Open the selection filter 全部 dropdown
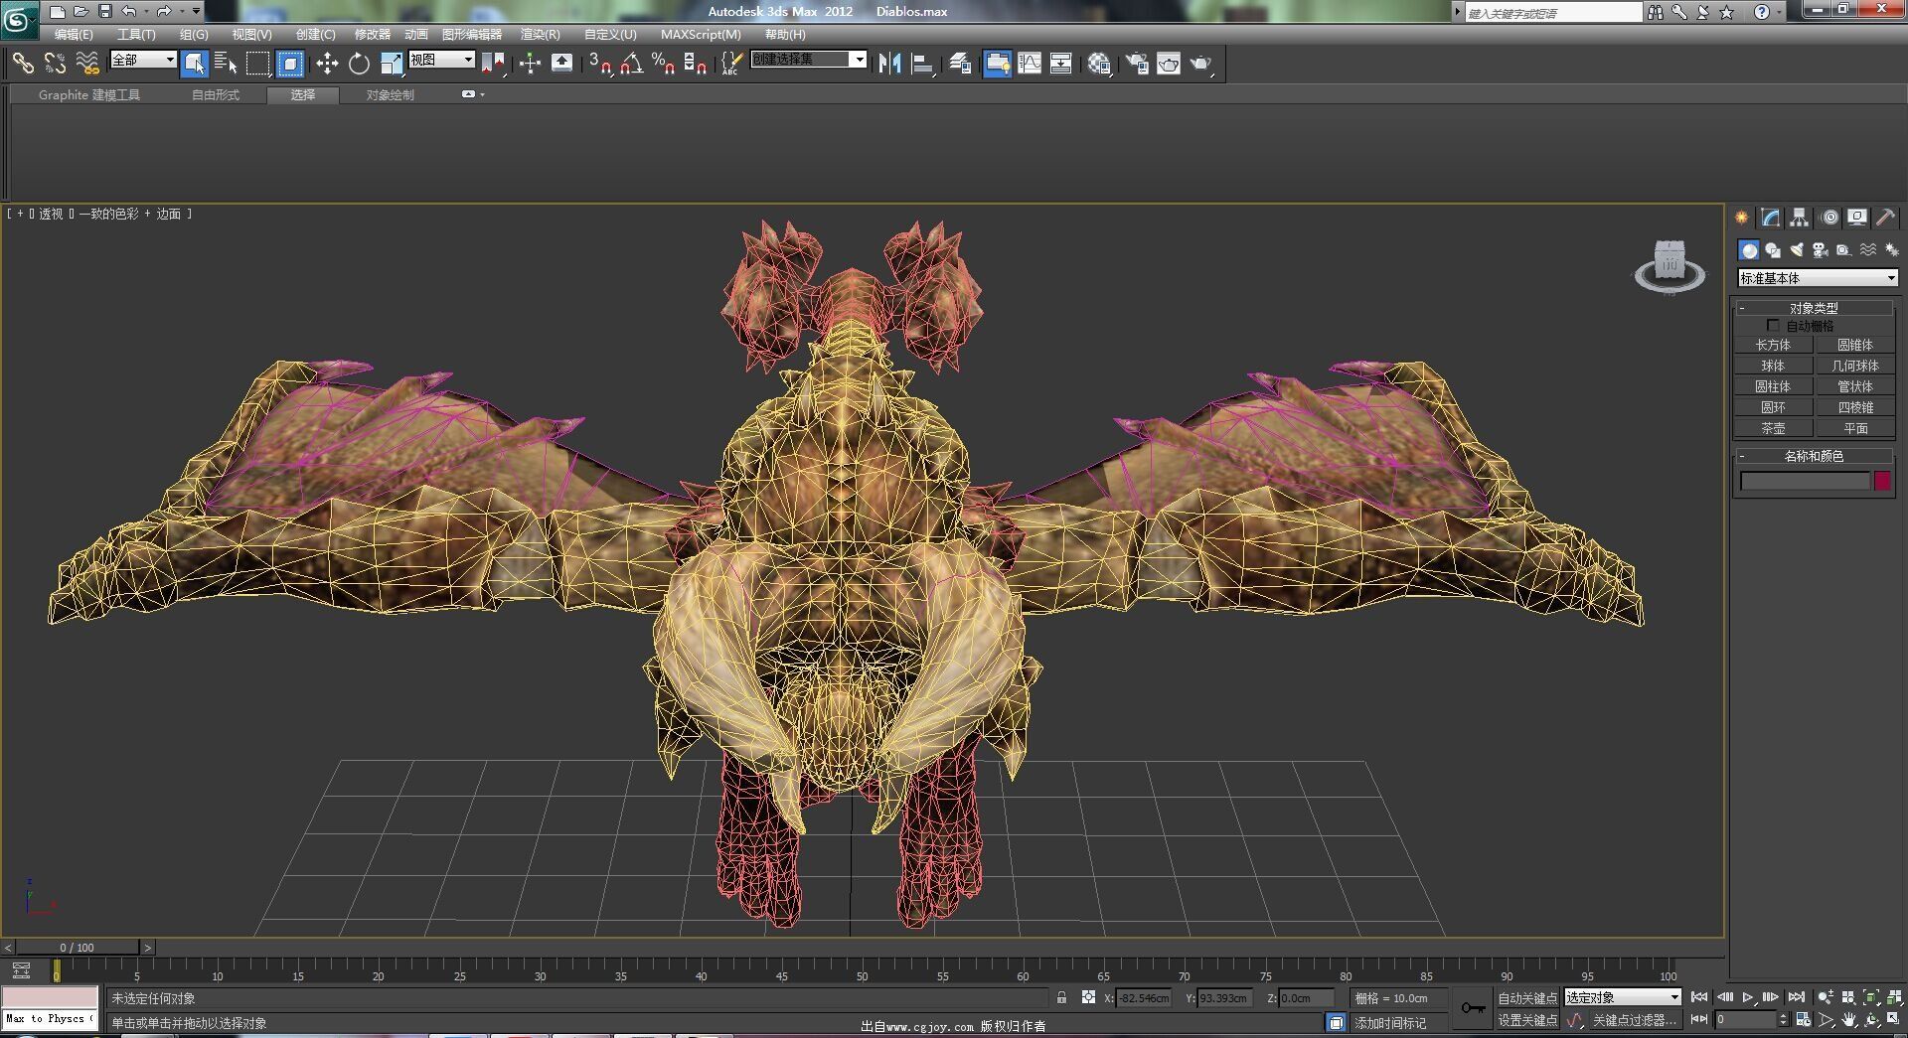 tap(143, 60)
